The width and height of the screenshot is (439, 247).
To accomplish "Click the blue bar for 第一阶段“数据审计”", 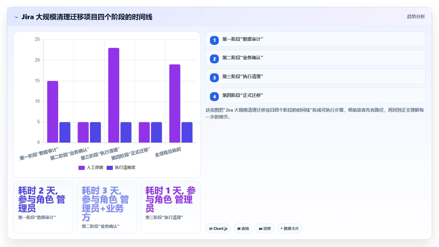I will [x=65, y=132].
